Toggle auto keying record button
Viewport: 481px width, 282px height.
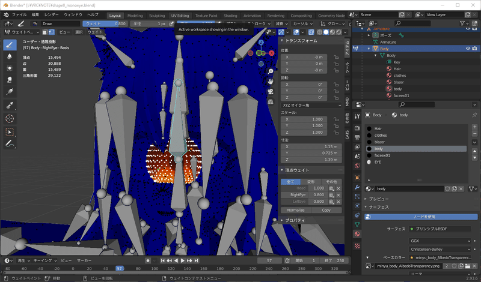tap(148, 260)
